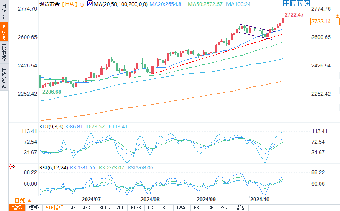Viewport: 340px width, 211px height.
Task: Select the K线图 side tab
Action: tap(4, 32)
